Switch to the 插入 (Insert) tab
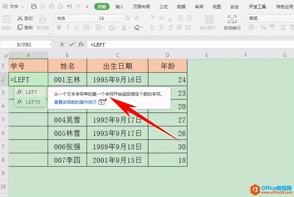Screen dimensions: 294x197 click(119, 7)
